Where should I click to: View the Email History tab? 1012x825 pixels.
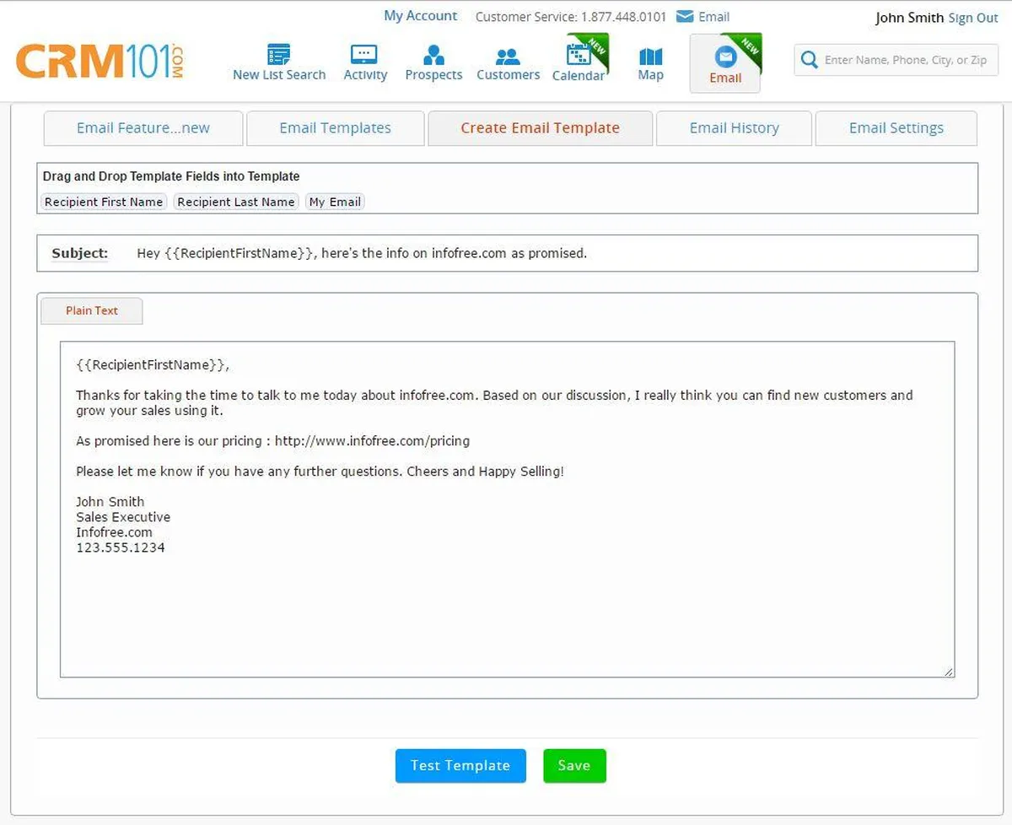point(734,128)
